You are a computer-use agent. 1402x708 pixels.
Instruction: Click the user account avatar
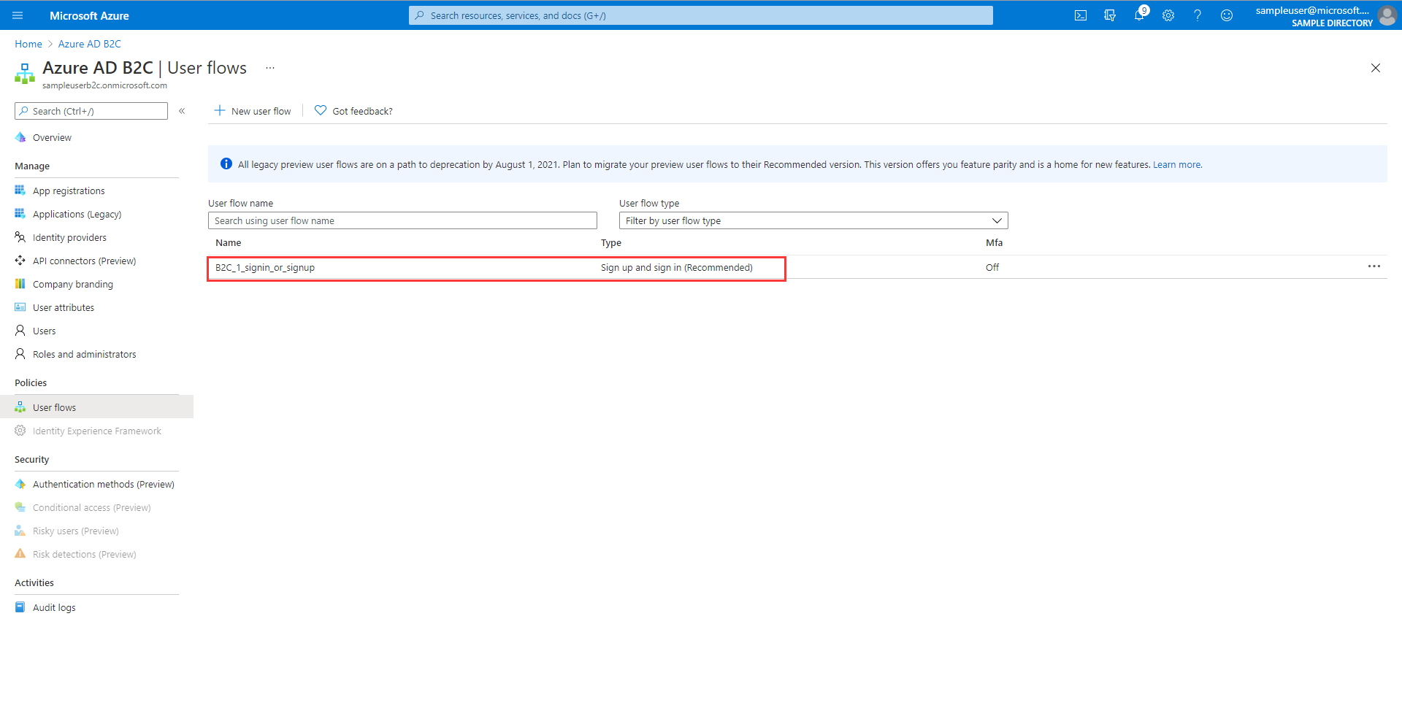coord(1387,15)
